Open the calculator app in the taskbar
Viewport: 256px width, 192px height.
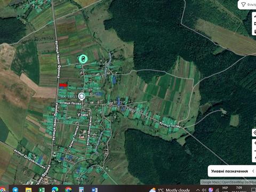82,189
